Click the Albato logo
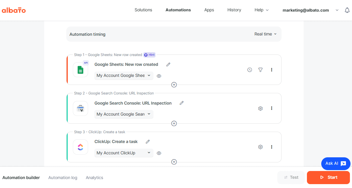The image size is (352, 188). pos(14,10)
